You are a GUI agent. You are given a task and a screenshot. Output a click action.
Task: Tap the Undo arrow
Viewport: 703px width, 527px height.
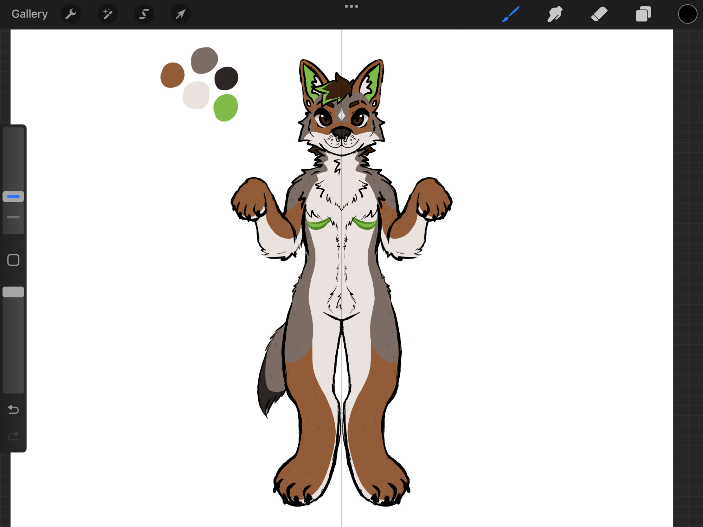pyautogui.click(x=13, y=410)
